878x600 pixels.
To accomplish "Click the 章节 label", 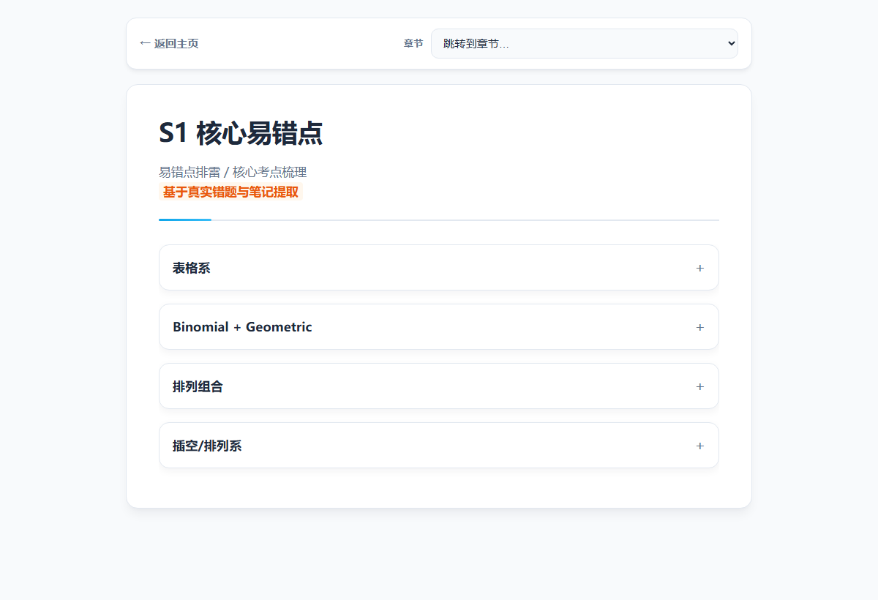I will pyautogui.click(x=413, y=43).
